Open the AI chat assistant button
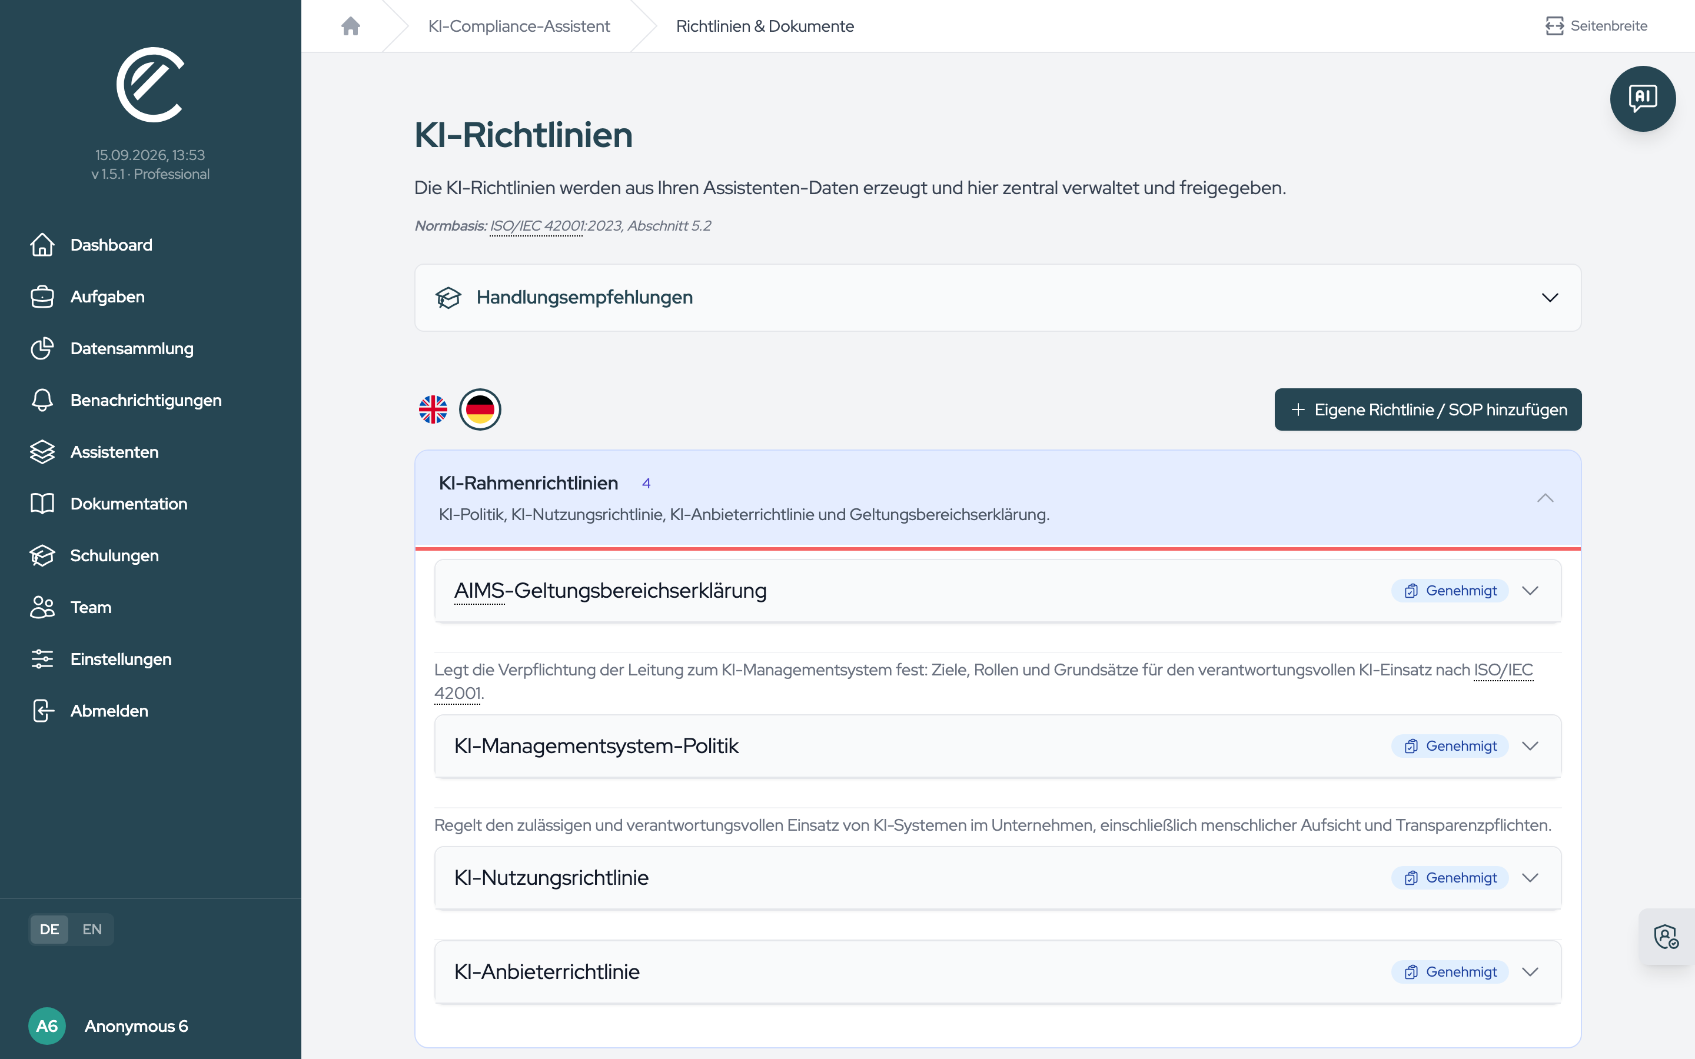Screen dimensions: 1695x1059 click(x=1643, y=98)
